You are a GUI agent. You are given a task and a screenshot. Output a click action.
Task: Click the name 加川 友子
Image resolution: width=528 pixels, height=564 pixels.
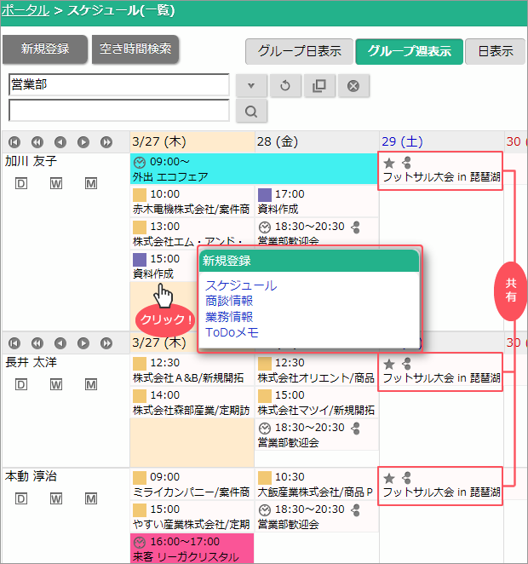coord(31,161)
